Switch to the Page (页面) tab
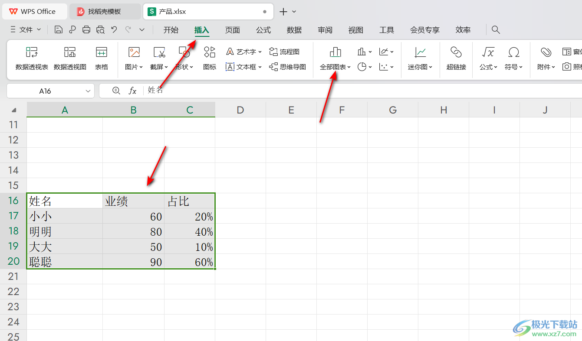Viewport: 582px width, 341px height. (233, 30)
